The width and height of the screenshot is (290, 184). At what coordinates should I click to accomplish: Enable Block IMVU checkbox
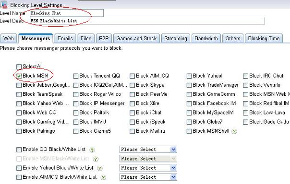pos(76,122)
